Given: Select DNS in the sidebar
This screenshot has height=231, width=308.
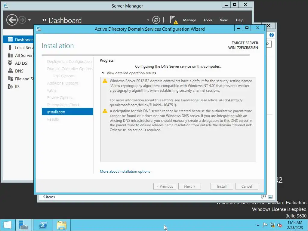Looking at the screenshot, I should pos(18,71).
